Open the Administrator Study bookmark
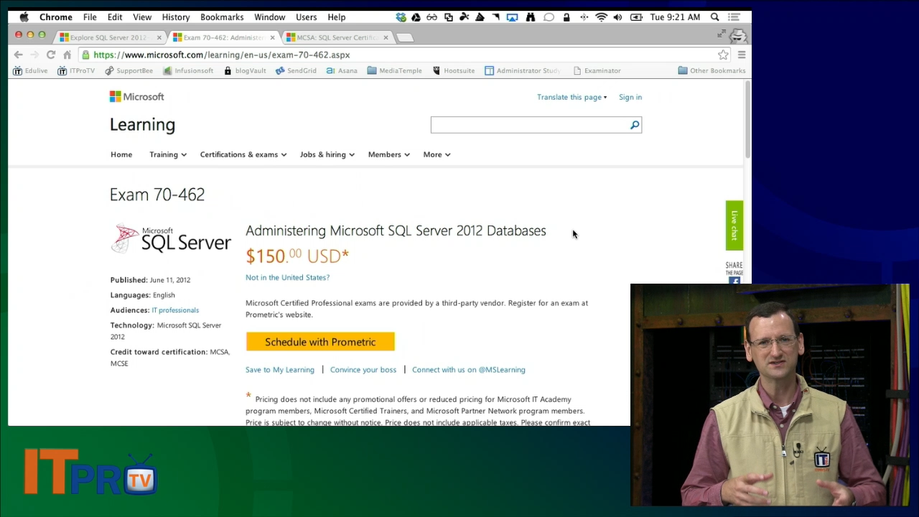Viewport: 919px width, 517px height. [x=522, y=70]
